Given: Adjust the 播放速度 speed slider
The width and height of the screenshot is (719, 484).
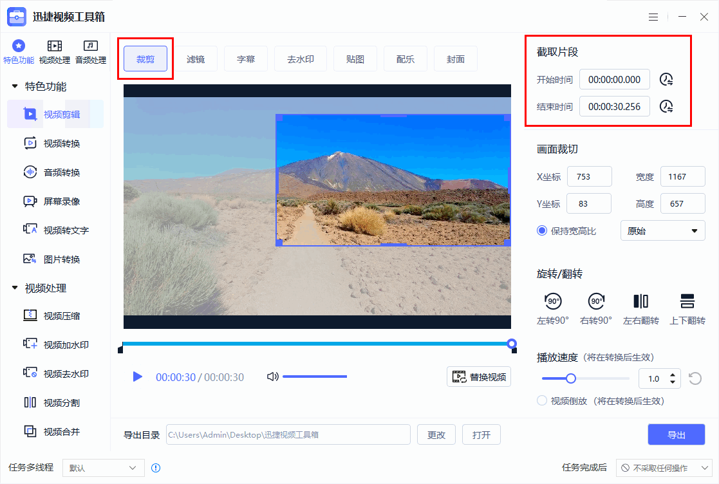Looking at the screenshot, I should pyautogui.click(x=570, y=378).
